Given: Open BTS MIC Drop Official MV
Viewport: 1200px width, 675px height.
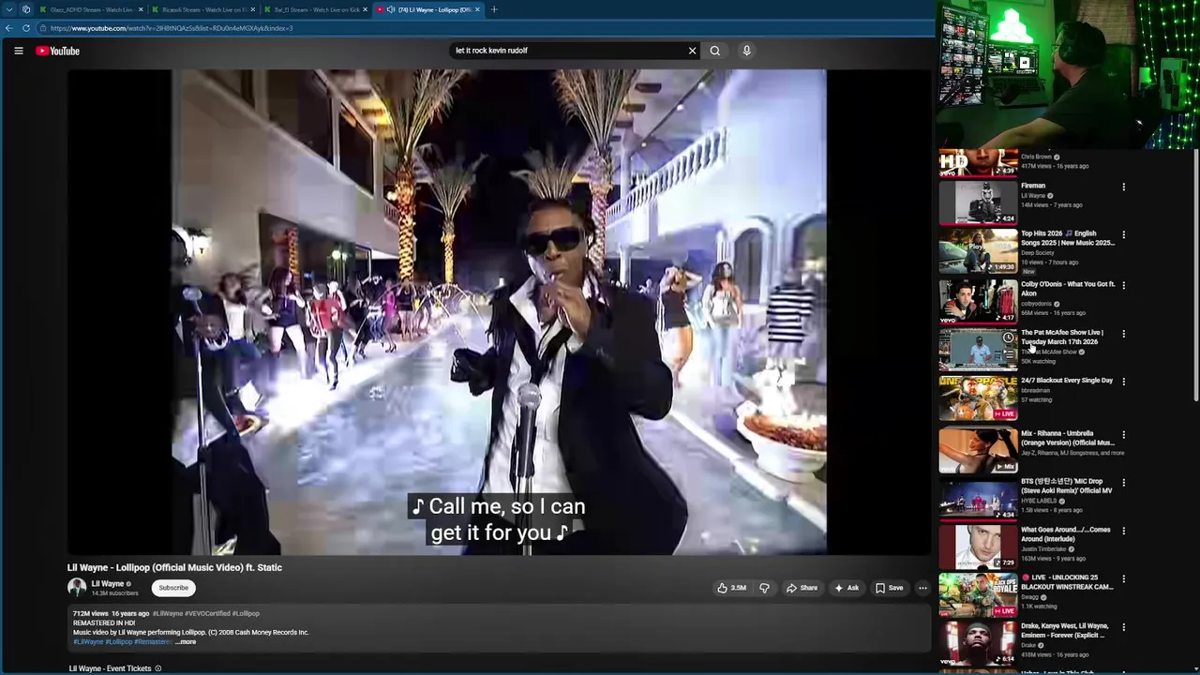Looking at the screenshot, I should point(979,499).
